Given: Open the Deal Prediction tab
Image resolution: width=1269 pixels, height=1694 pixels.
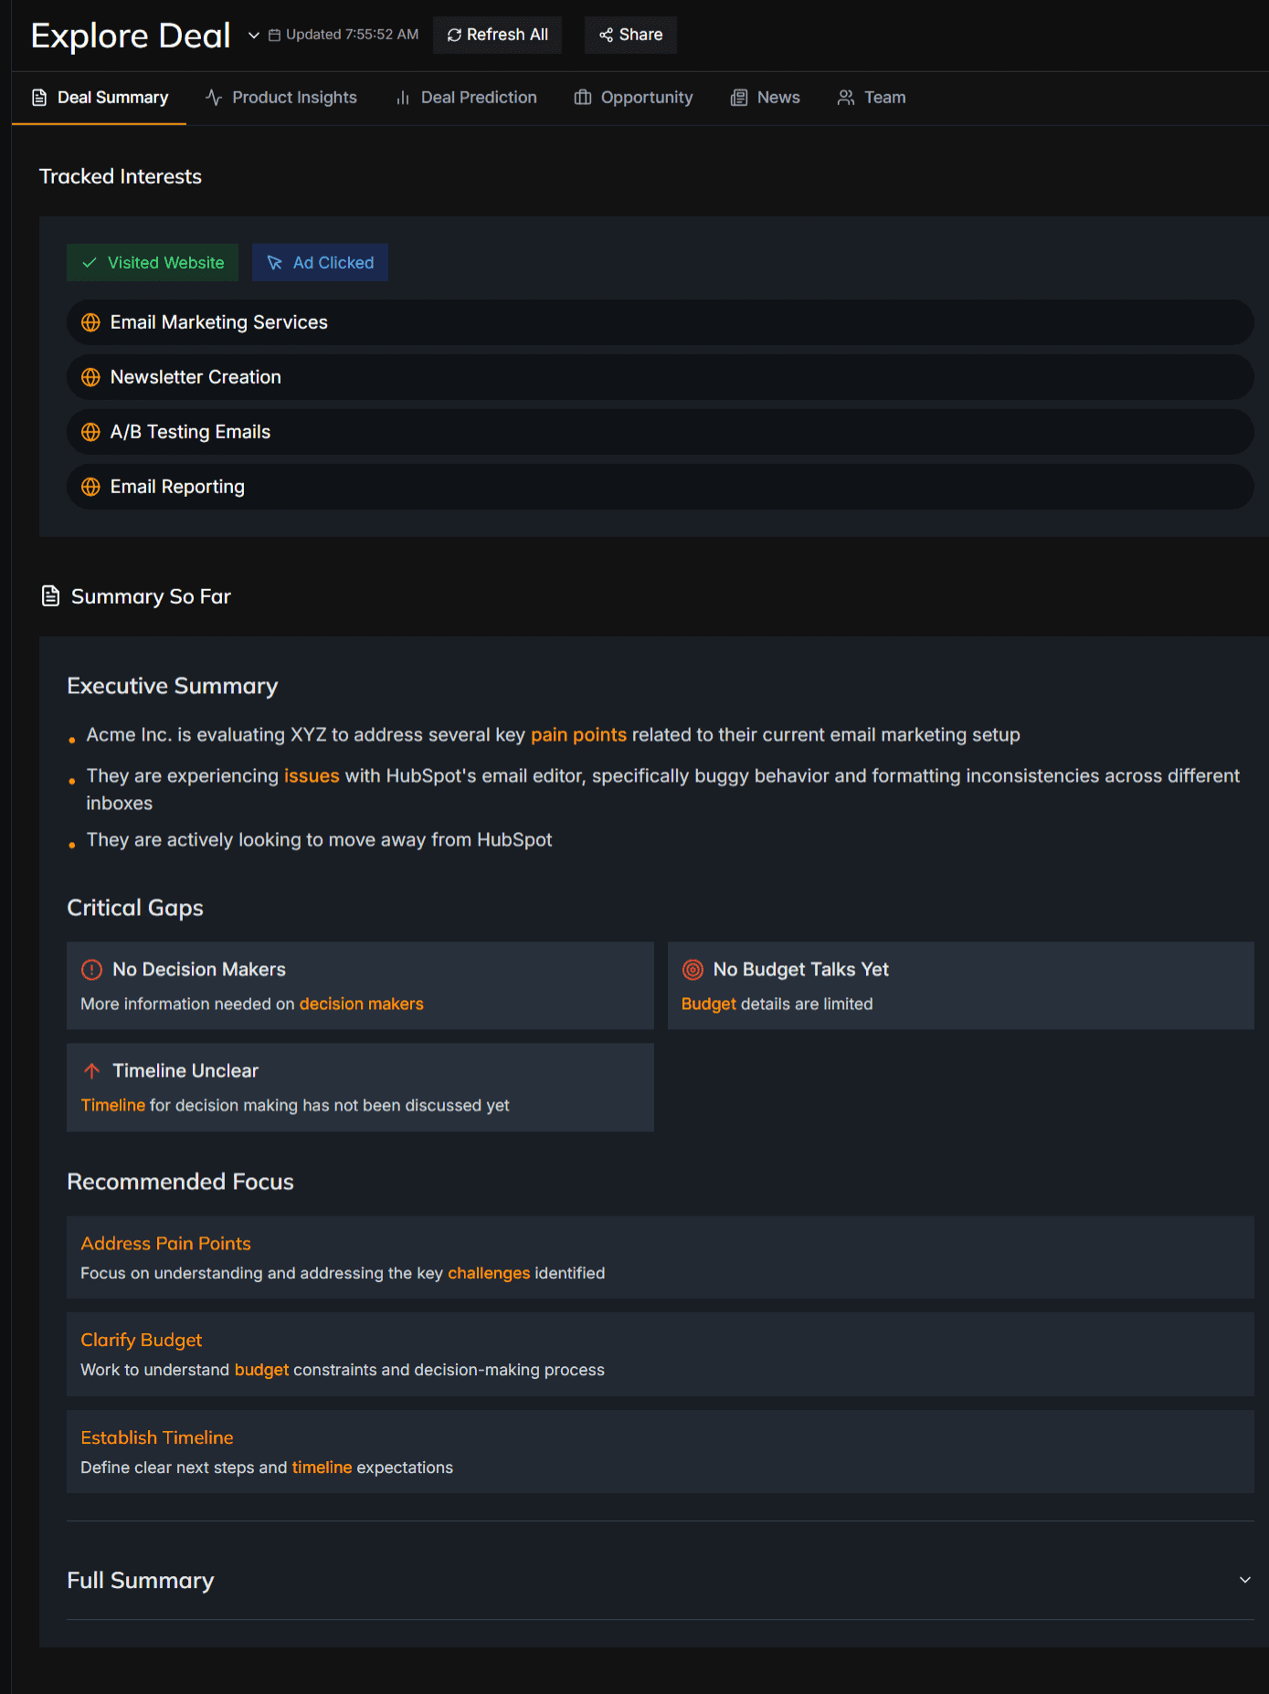Looking at the screenshot, I should tap(466, 98).
